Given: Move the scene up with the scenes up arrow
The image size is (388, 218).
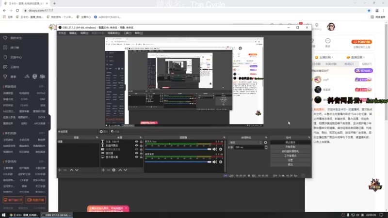Looking at the screenshot, I should 71,170.
